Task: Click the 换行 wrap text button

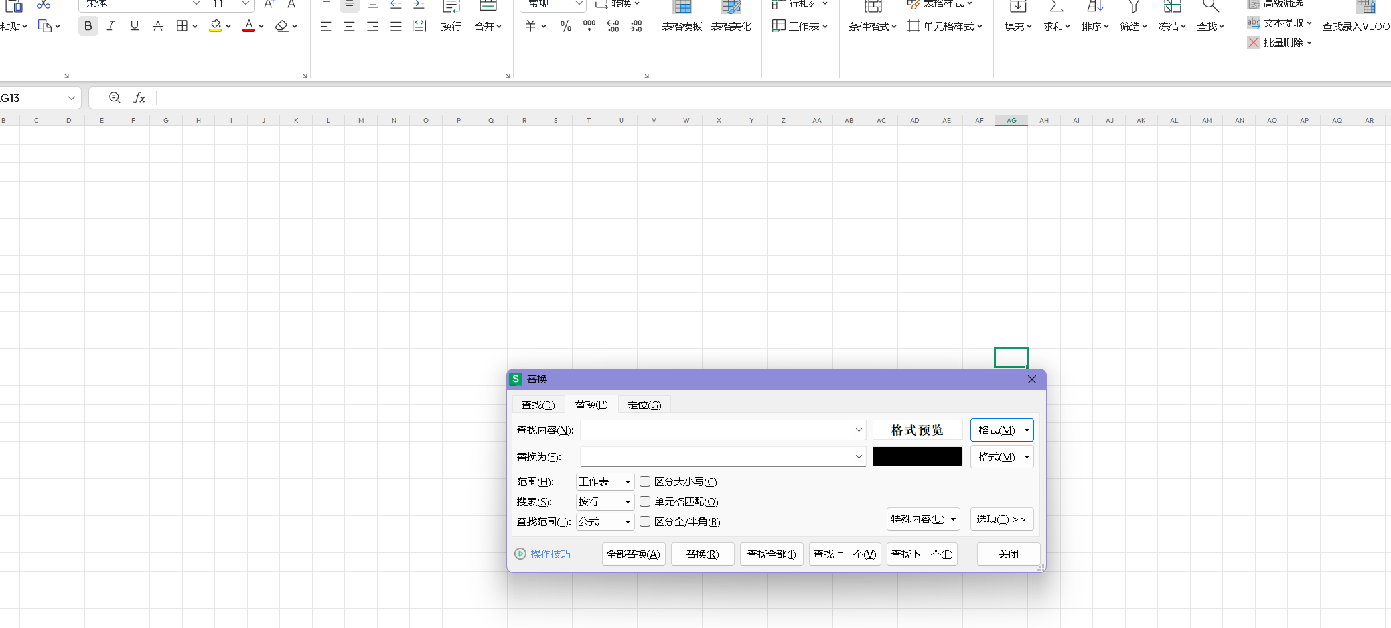Action: point(451,17)
